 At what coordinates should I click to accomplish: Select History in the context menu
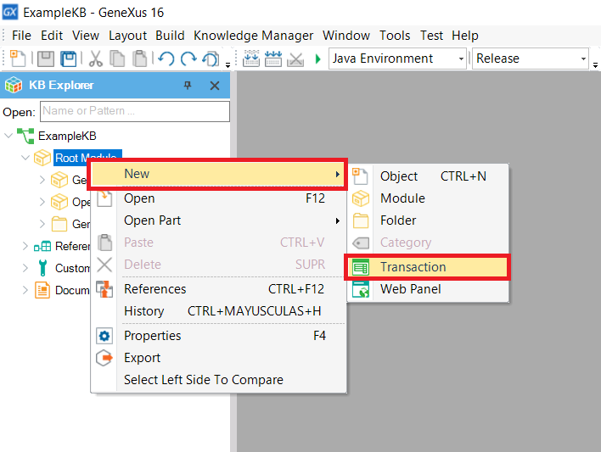(218, 311)
